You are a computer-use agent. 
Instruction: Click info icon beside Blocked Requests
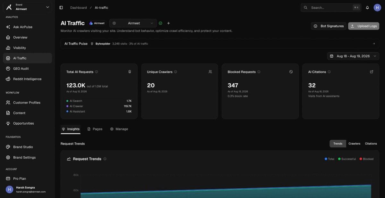(259, 72)
